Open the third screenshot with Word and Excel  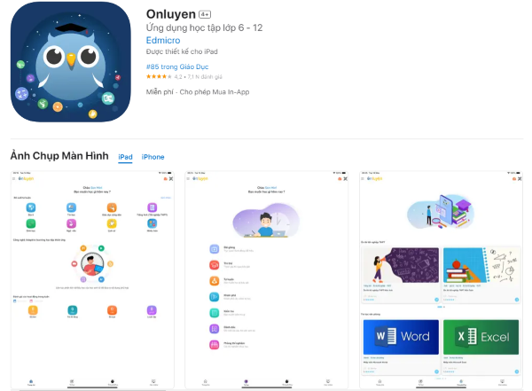click(x=441, y=279)
